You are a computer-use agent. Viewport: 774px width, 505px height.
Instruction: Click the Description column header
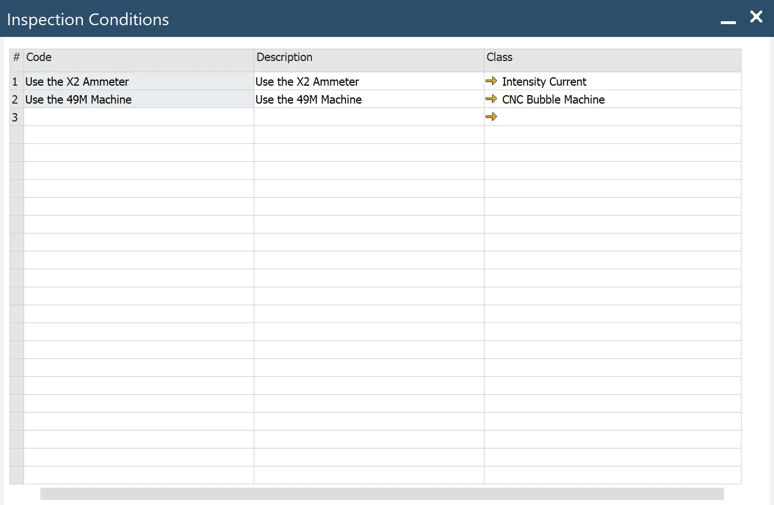(369, 58)
